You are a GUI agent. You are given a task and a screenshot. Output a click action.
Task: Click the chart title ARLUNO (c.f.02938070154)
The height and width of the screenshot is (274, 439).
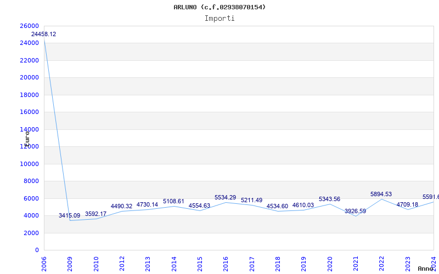click(219, 7)
